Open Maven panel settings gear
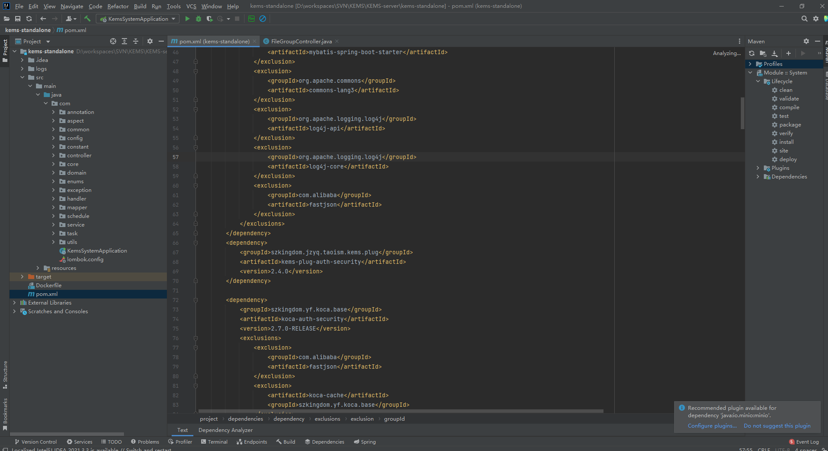This screenshot has height=451, width=828. click(x=806, y=41)
